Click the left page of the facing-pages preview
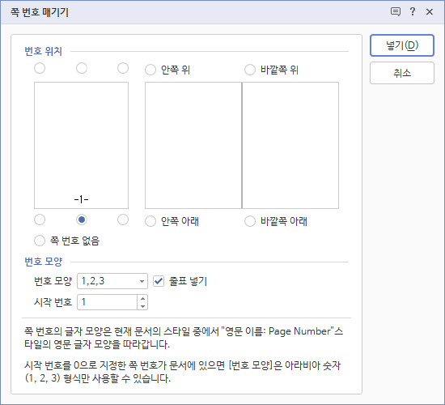The width and height of the screenshot is (445, 405). point(193,145)
